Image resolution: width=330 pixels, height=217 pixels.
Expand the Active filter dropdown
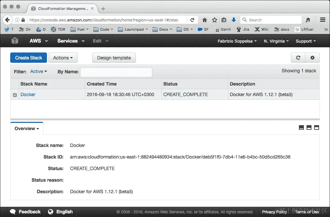point(38,71)
